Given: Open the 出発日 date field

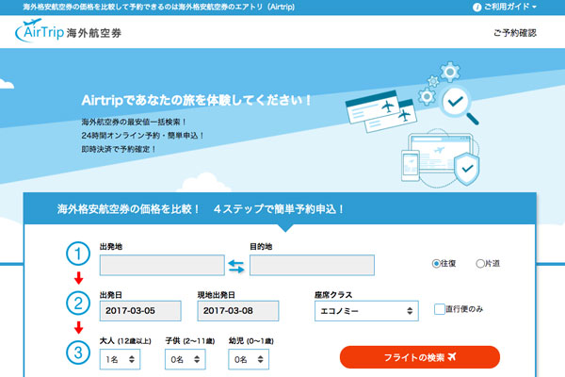Looking at the screenshot, I should coord(140,311).
